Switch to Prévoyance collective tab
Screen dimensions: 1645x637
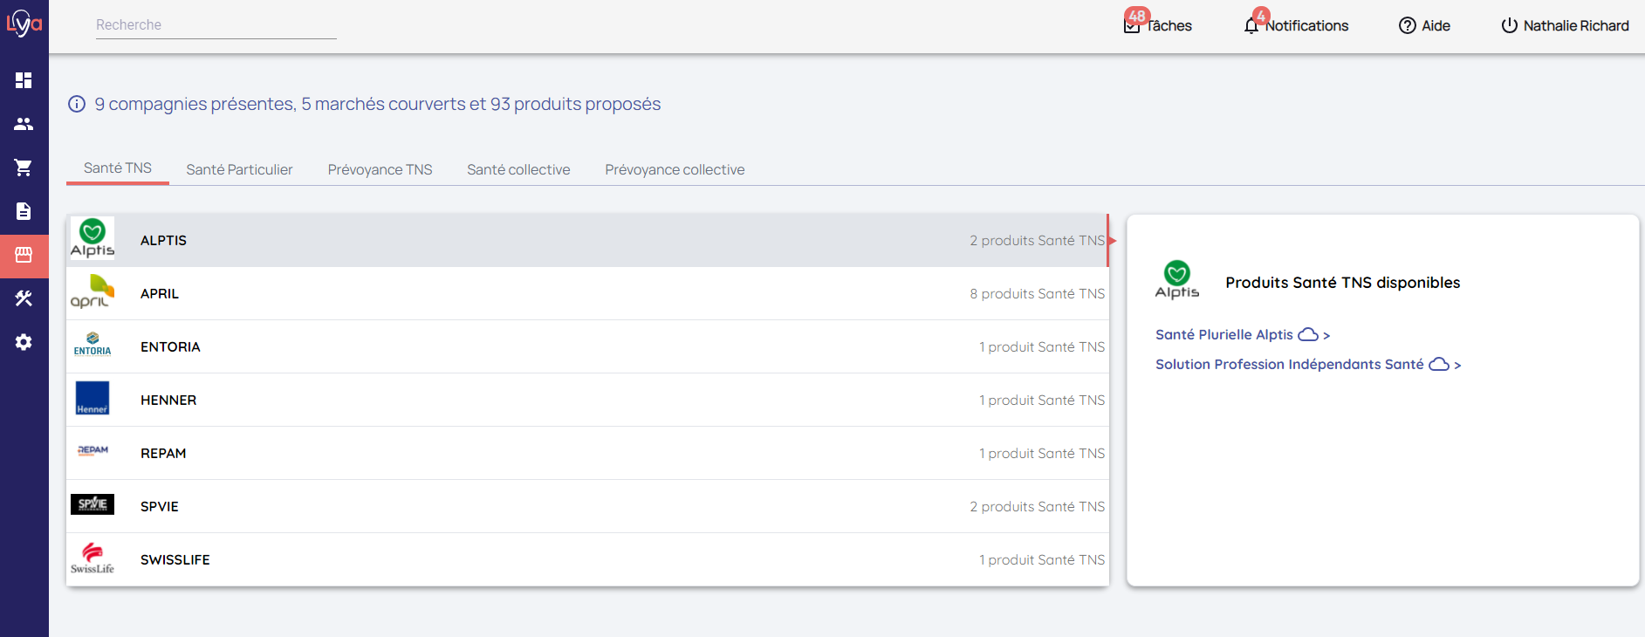tap(675, 169)
